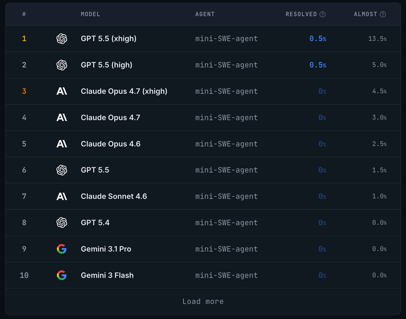Open the Claude Opus 4.6 model name
This screenshot has height=319, width=406.
tap(111, 144)
